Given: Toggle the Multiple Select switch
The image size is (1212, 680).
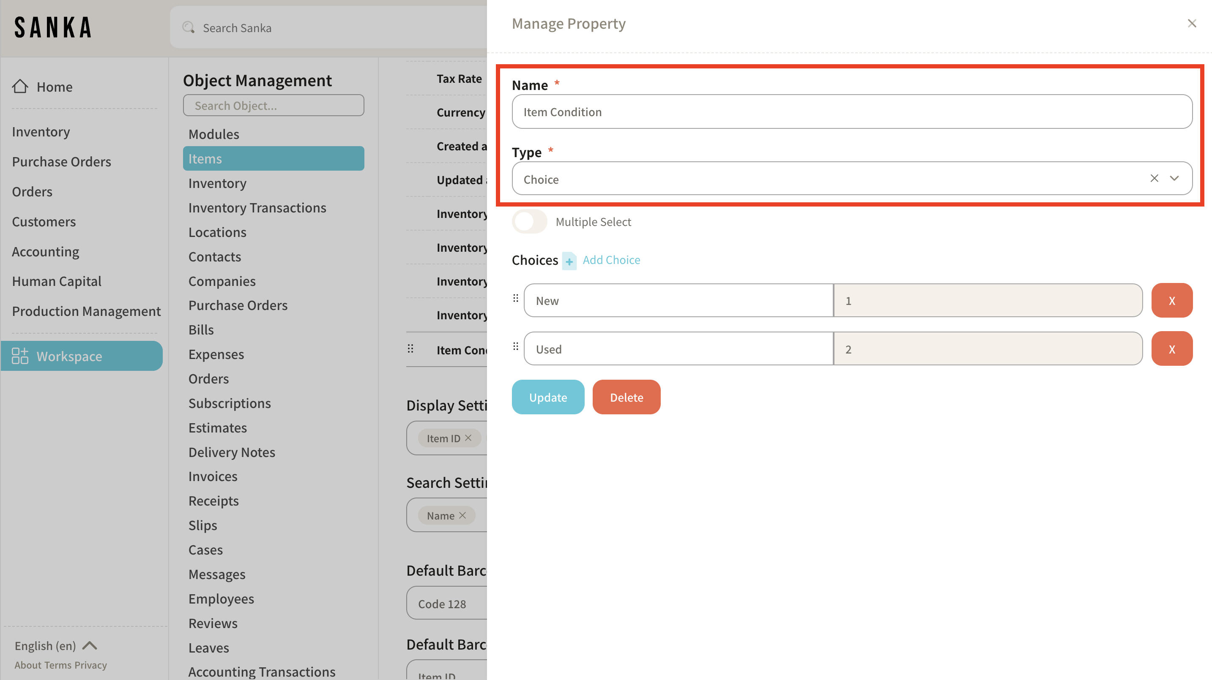Looking at the screenshot, I should tap(529, 221).
